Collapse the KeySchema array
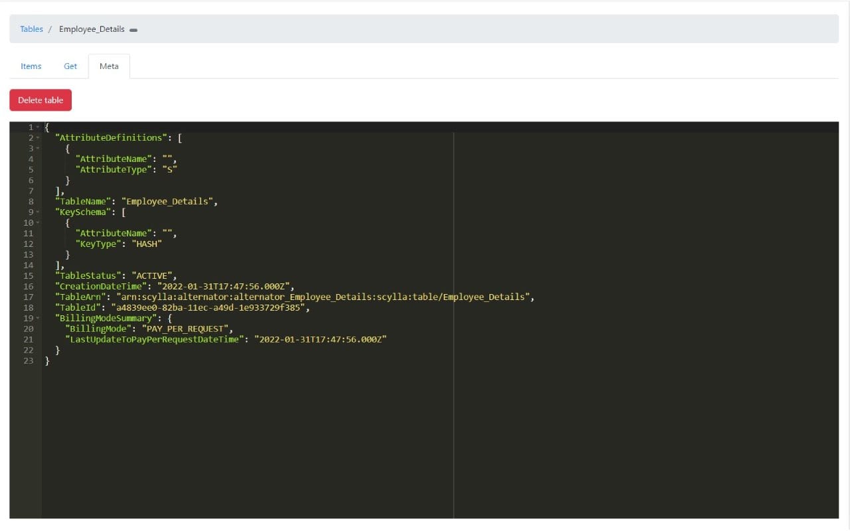This screenshot has height=531, width=850. (x=36, y=212)
